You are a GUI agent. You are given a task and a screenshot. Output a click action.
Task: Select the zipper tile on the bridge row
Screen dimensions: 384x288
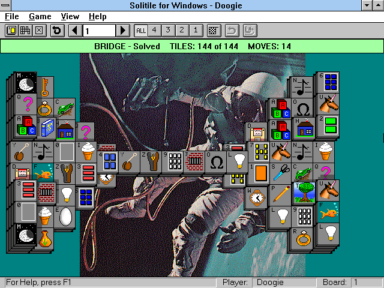point(151,161)
